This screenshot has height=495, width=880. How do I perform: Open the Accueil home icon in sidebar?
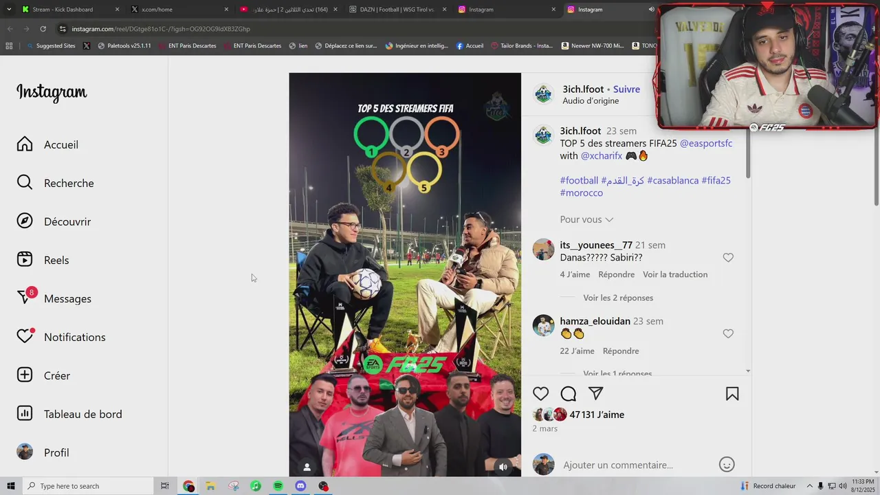25,144
